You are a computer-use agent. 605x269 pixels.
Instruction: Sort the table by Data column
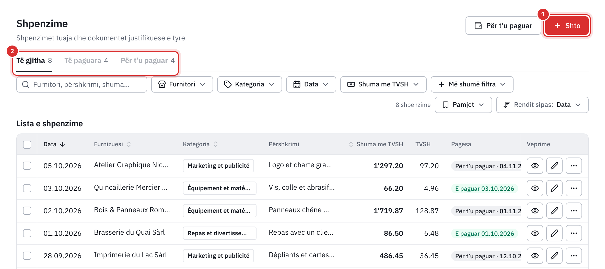point(54,144)
